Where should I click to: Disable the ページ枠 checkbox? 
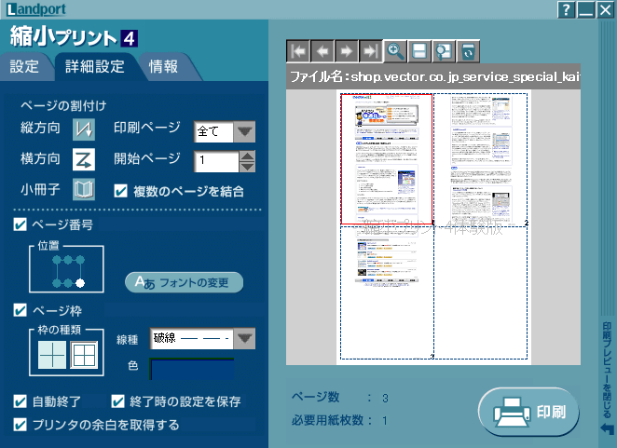[x=21, y=310]
